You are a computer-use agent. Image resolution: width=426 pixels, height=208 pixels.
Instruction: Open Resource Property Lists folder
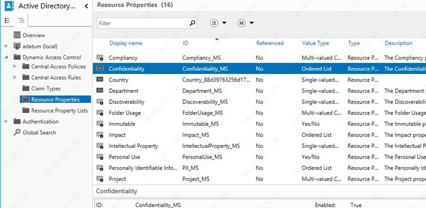[60, 111]
